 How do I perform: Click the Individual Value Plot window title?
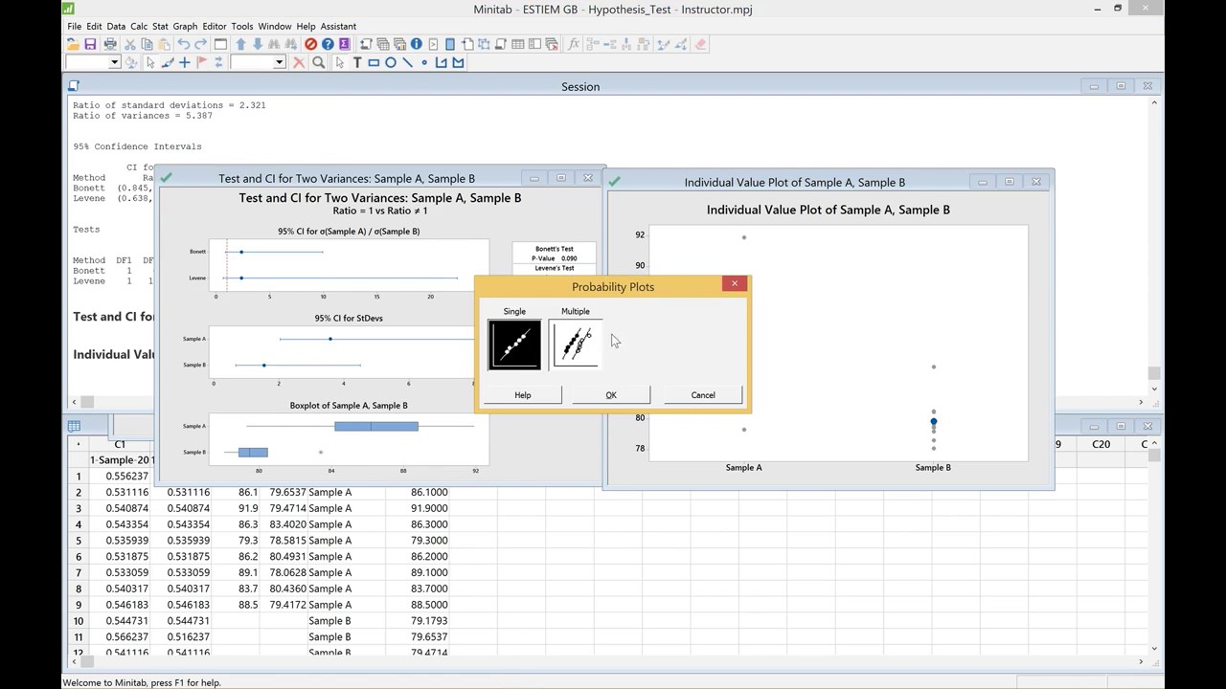tap(795, 182)
